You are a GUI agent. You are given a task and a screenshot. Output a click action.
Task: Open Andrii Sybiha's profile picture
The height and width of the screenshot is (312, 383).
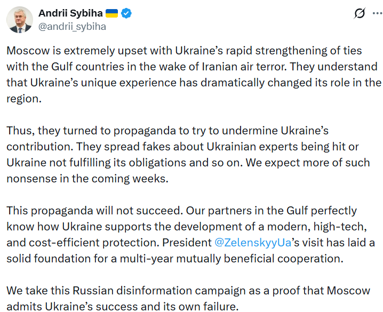click(20, 20)
